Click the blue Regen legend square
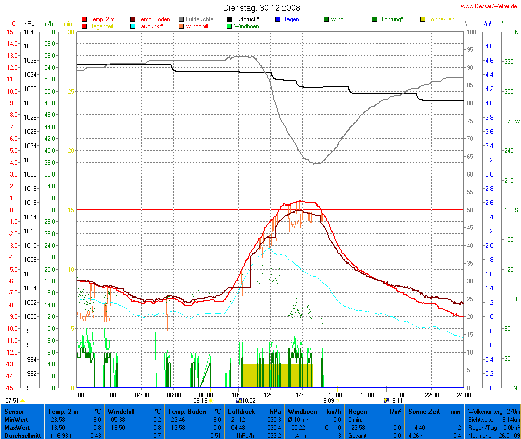This screenshot has height=439, width=521. click(277, 20)
